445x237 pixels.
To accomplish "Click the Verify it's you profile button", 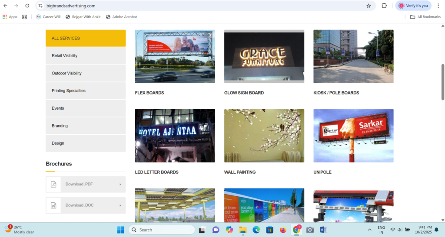I will [413, 6].
